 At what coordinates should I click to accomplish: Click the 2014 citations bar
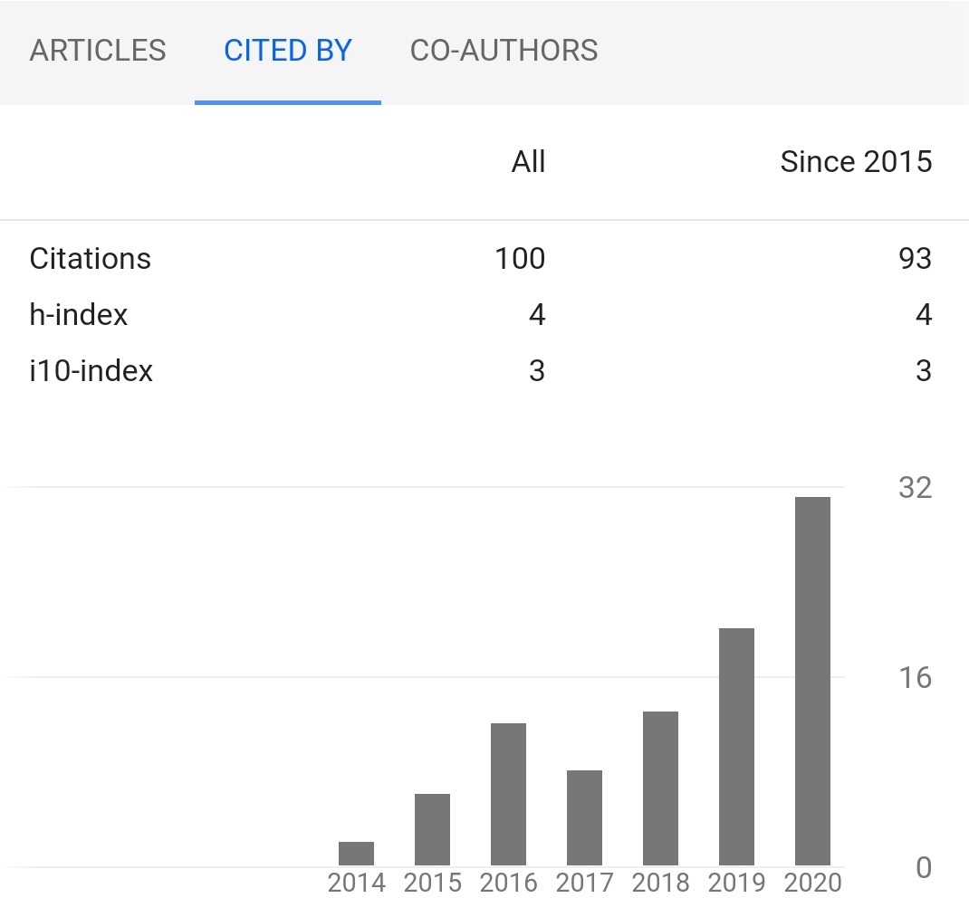[x=356, y=854]
